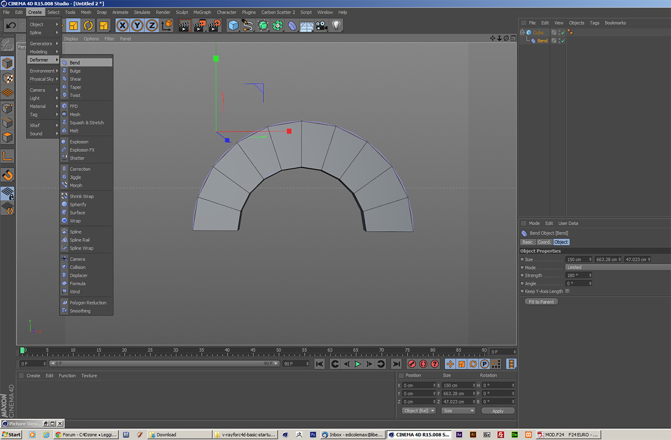Viewport: 671px width, 440px height.
Task: Click the Cube primitive icon in toolbar
Action: click(233, 26)
